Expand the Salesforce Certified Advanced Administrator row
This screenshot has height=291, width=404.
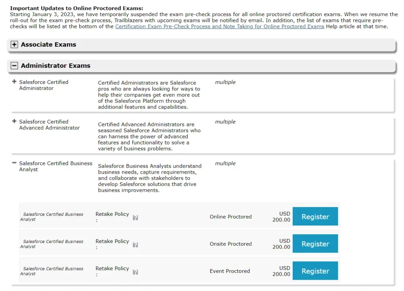(x=14, y=121)
